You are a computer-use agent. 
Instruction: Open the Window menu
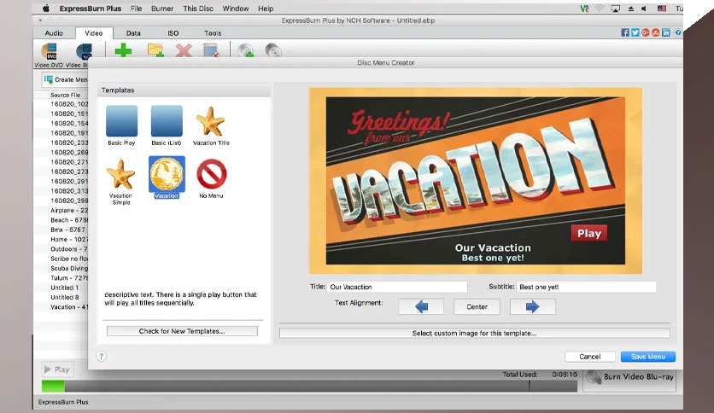pos(236,9)
